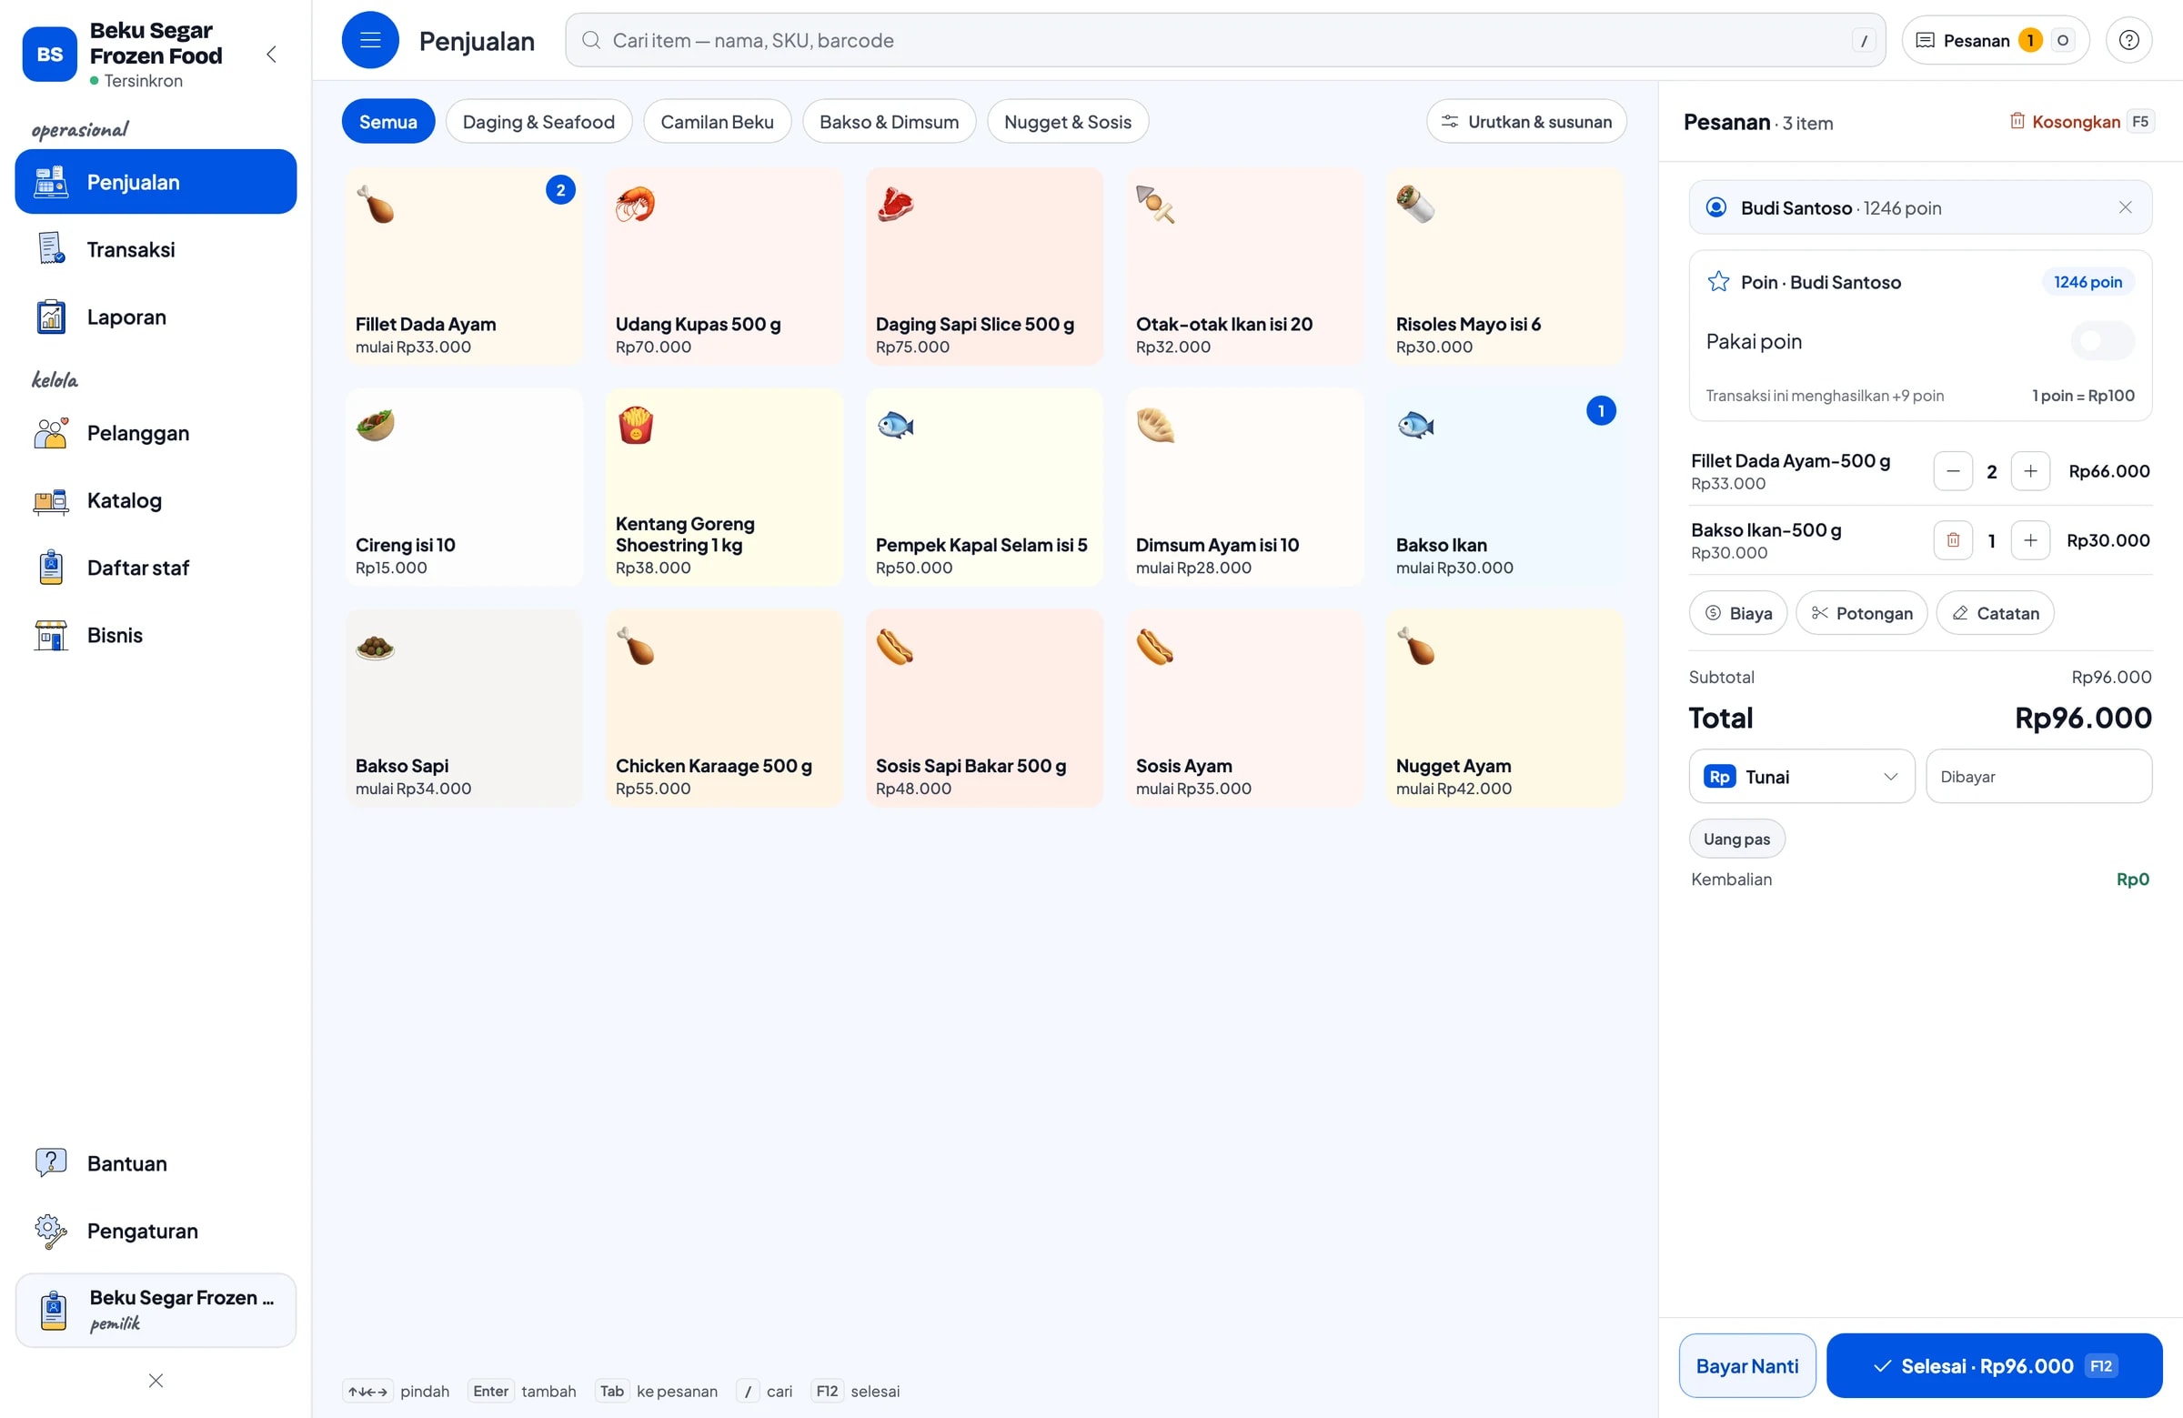2183x1418 pixels.
Task: Click the Bayar Nanti button
Action: [x=1746, y=1365]
